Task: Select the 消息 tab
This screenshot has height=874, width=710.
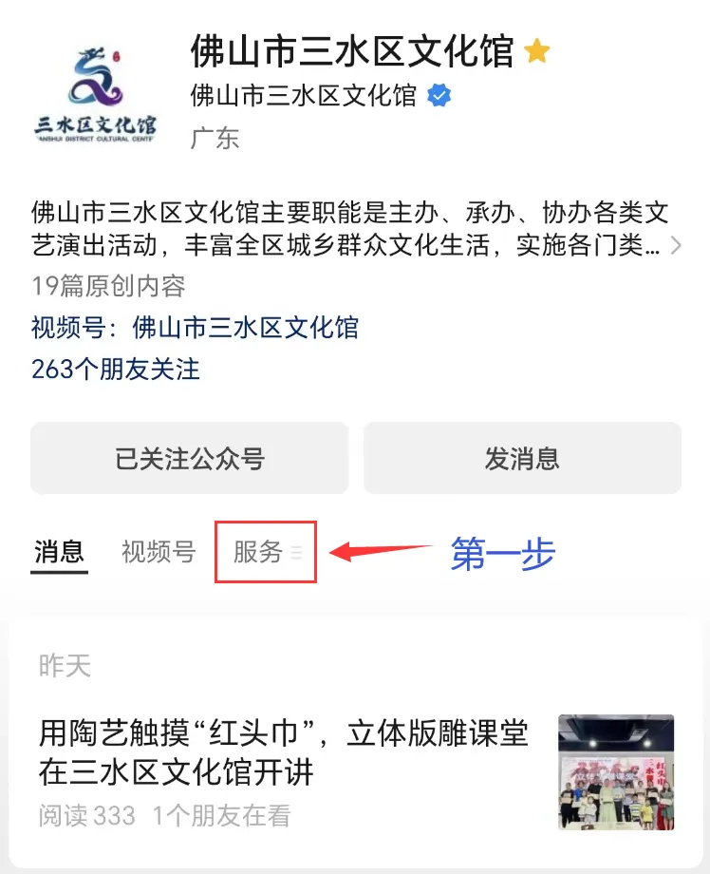Action: coord(59,552)
